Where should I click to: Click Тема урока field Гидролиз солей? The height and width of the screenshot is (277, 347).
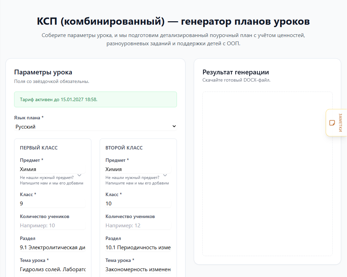pyautogui.click(x=53, y=269)
